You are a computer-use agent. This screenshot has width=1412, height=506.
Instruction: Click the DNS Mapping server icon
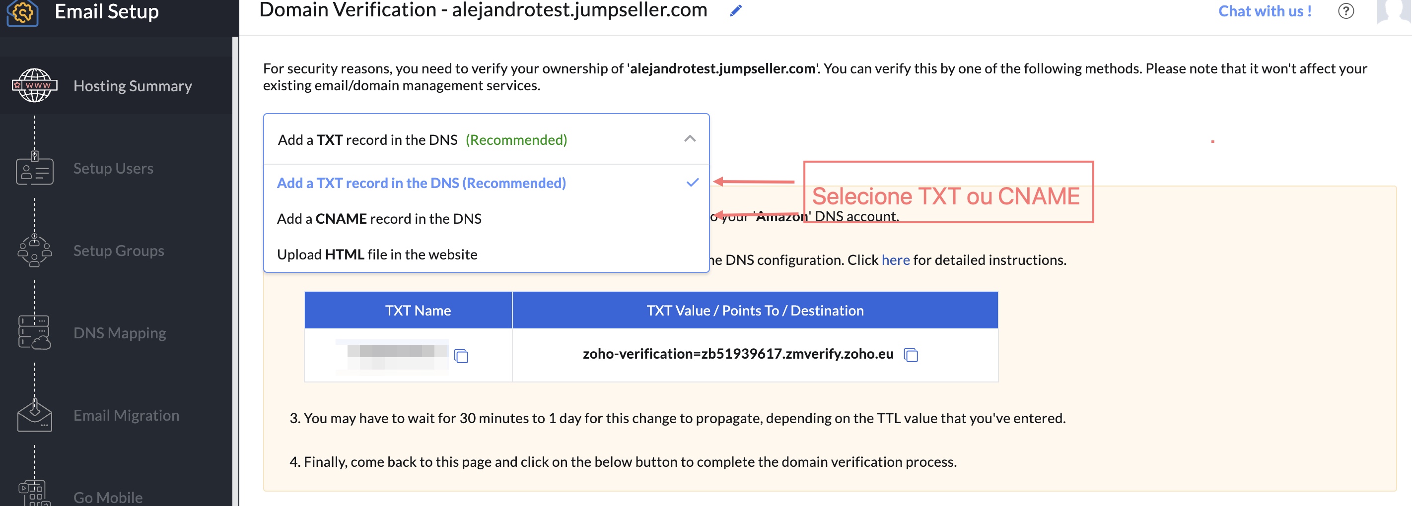pos(35,333)
